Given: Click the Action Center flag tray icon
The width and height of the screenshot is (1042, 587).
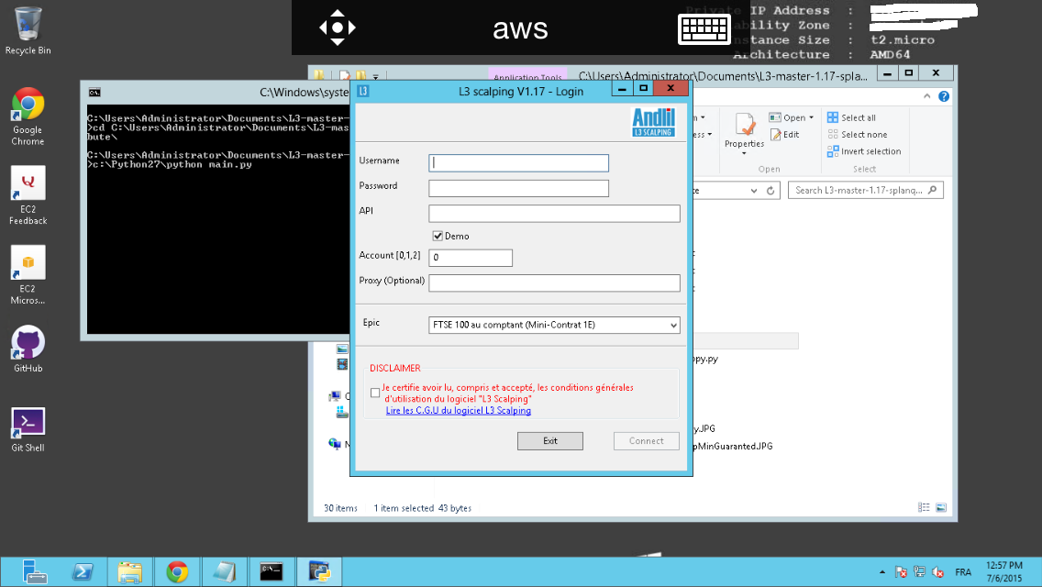Looking at the screenshot, I should click(901, 571).
